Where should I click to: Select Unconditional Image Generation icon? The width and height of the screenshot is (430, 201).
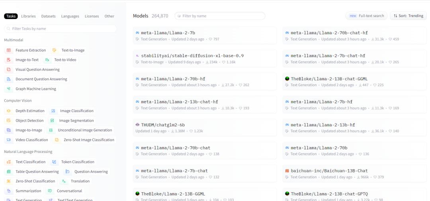tap(51, 130)
